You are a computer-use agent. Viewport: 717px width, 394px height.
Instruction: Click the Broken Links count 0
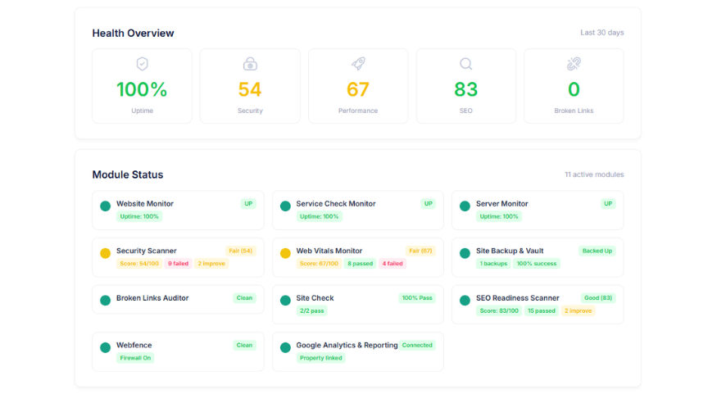coord(574,89)
